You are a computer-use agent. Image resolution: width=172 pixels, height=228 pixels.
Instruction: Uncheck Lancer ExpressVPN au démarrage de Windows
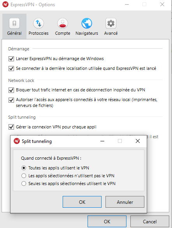(x=11, y=59)
